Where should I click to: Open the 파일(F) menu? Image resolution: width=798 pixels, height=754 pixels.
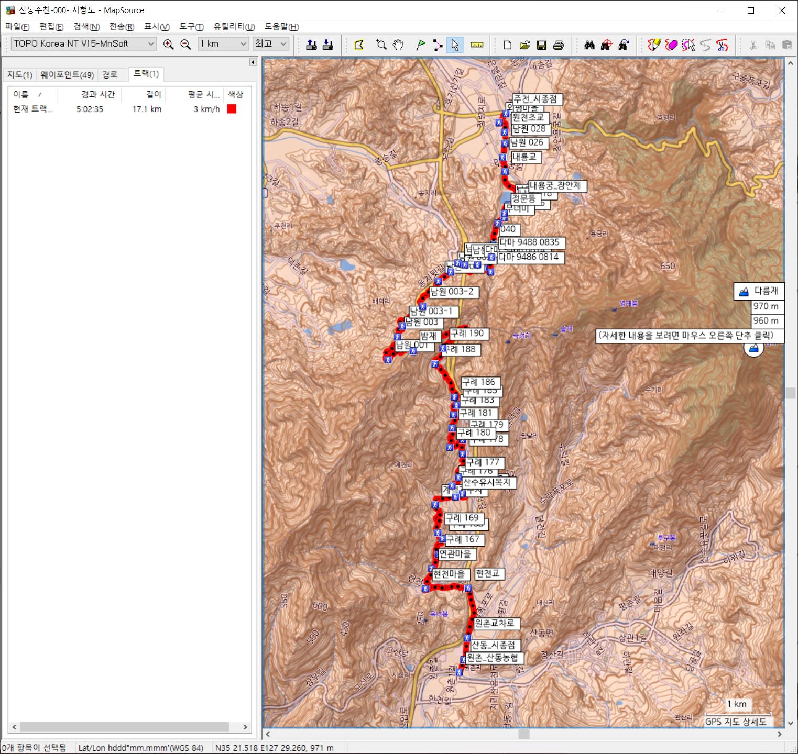pos(17,27)
